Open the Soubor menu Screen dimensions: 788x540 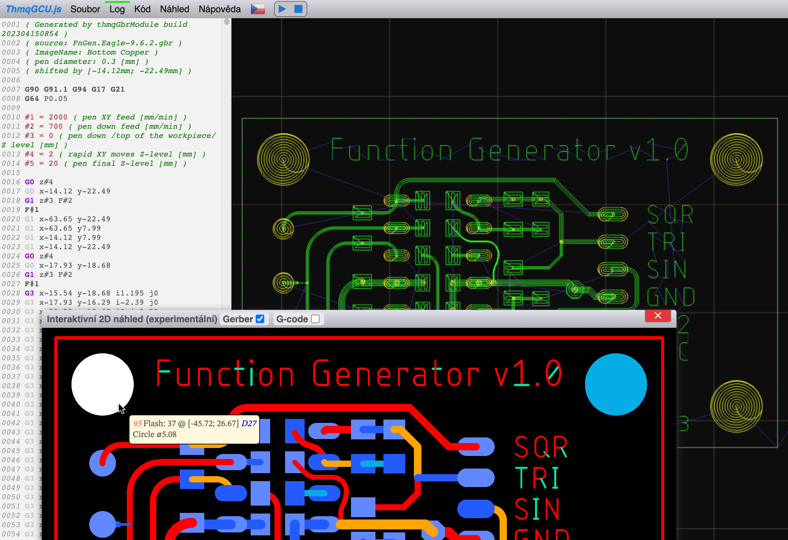tap(85, 9)
